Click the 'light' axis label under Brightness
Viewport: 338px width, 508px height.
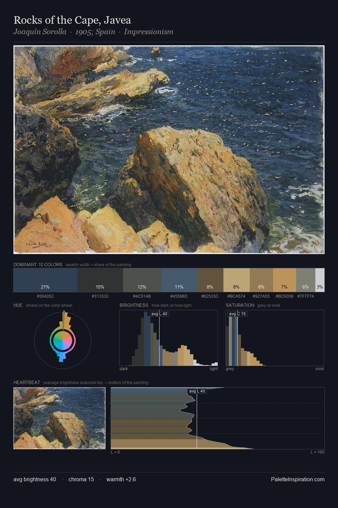tap(214, 369)
